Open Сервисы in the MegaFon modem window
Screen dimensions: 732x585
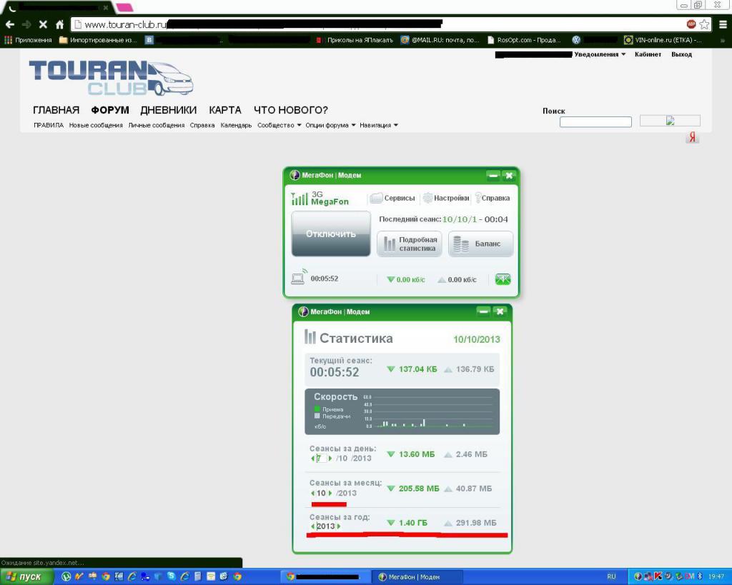tap(392, 198)
